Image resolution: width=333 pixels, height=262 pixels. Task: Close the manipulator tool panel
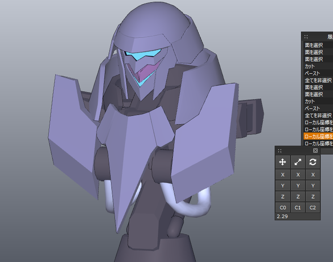tap(315, 150)
